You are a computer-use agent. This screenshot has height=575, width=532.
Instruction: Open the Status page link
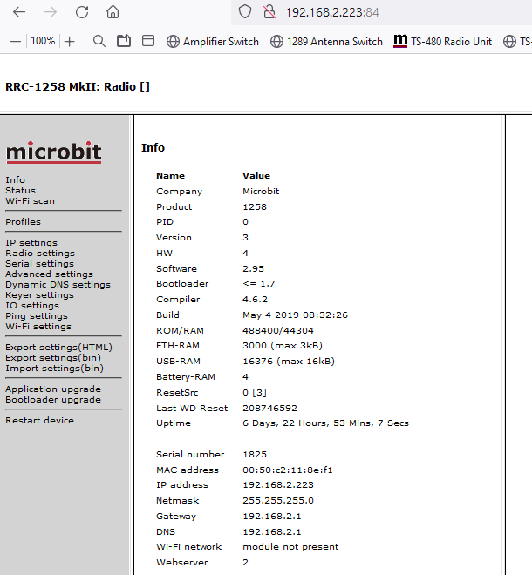pos(21,190)
